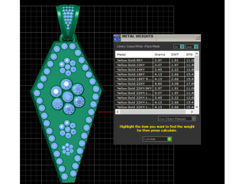Toggle the GV library switch
This screenshot has height=184, width=245.
click(x=179, y=47)
